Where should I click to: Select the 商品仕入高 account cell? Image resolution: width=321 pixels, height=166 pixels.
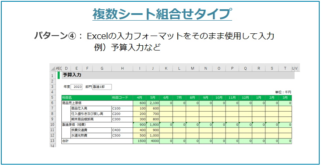pyautogui.click(x=91, y=108)
